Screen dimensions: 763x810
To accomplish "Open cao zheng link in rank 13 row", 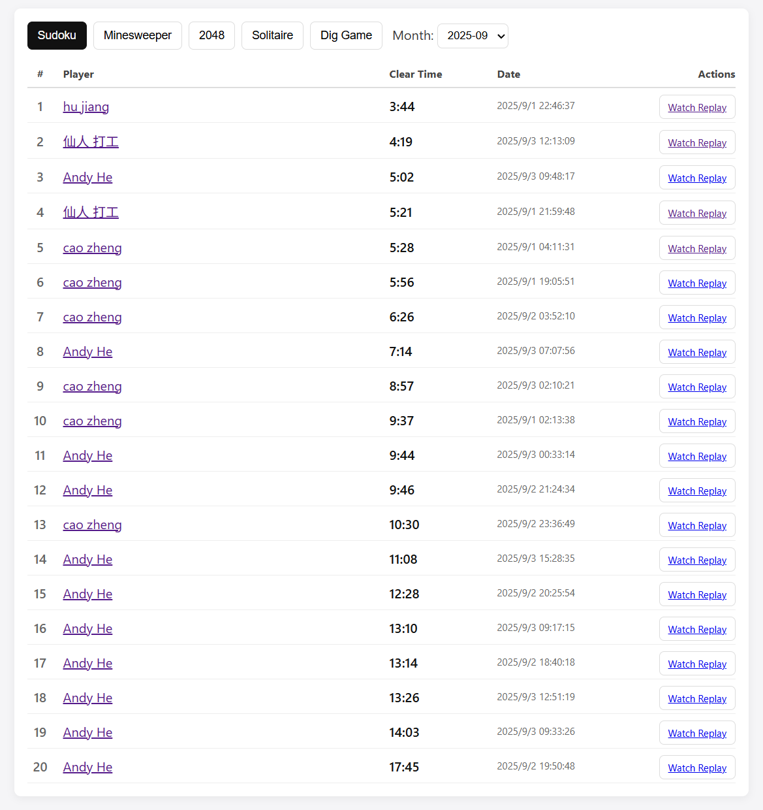I will (x=93, y=525).
